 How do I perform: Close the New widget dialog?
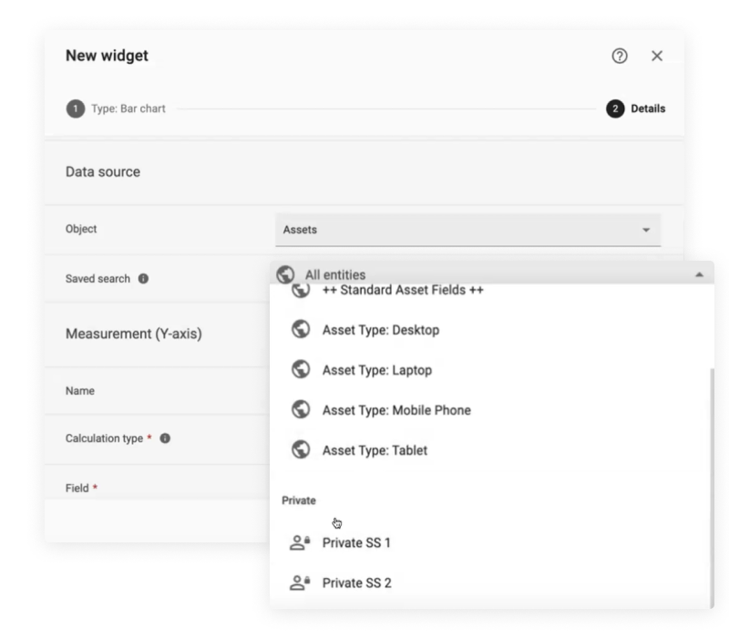(x=657, y=57)
